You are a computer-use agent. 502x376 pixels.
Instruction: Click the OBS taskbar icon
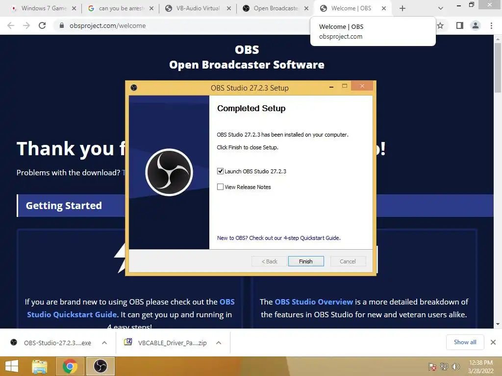(x=100, y=366)
